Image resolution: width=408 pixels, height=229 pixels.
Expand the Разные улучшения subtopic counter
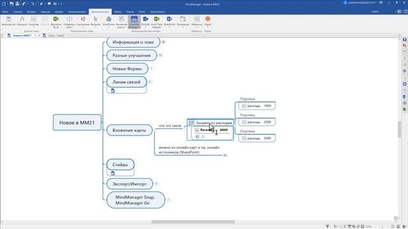[160, 55]
